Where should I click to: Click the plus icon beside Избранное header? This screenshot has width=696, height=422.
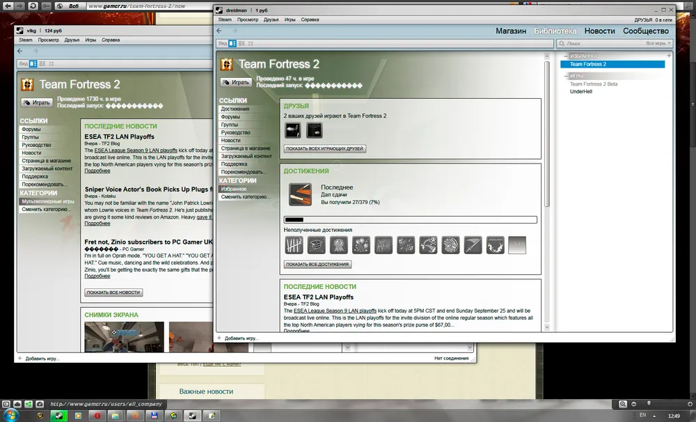tap(669, 55)
